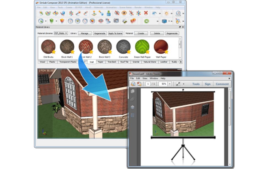The width and height of the screenshot is (268, 169).
Task: Click the read mode arrows icon in Adobe Reader
Action: click(178, 84)
